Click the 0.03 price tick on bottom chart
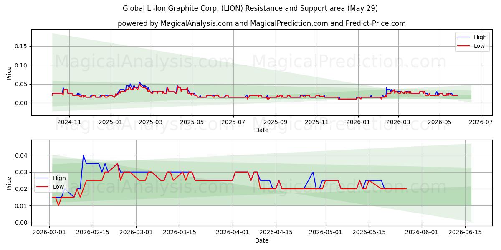The width and height of the screenshot is (501, 250). click(x=22, y=172)
